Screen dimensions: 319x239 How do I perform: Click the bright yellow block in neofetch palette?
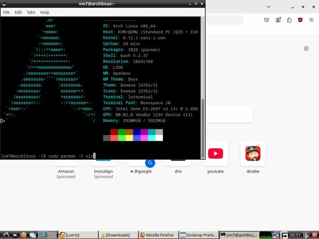tap(129, 138)
